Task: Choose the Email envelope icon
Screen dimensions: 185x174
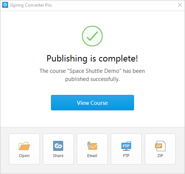Action: (x=92, y=146)
